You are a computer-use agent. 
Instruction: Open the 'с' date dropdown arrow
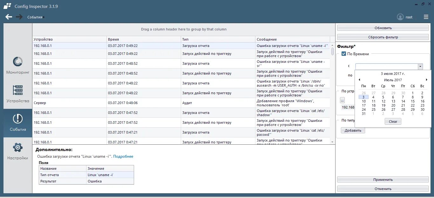tap(421, 66)
